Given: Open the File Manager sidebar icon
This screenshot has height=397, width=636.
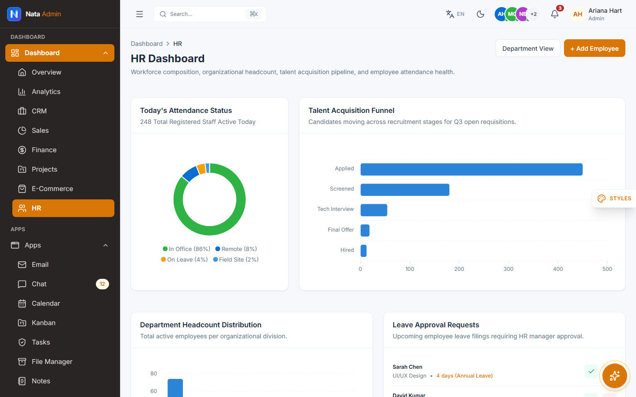Looking at the screenshot, I should 22,362.
